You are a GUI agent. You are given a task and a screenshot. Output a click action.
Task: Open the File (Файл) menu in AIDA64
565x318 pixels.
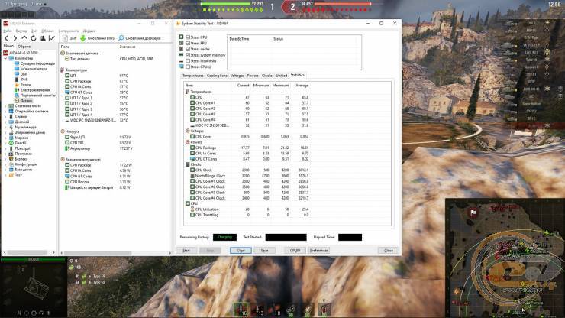tap(8, 31)
